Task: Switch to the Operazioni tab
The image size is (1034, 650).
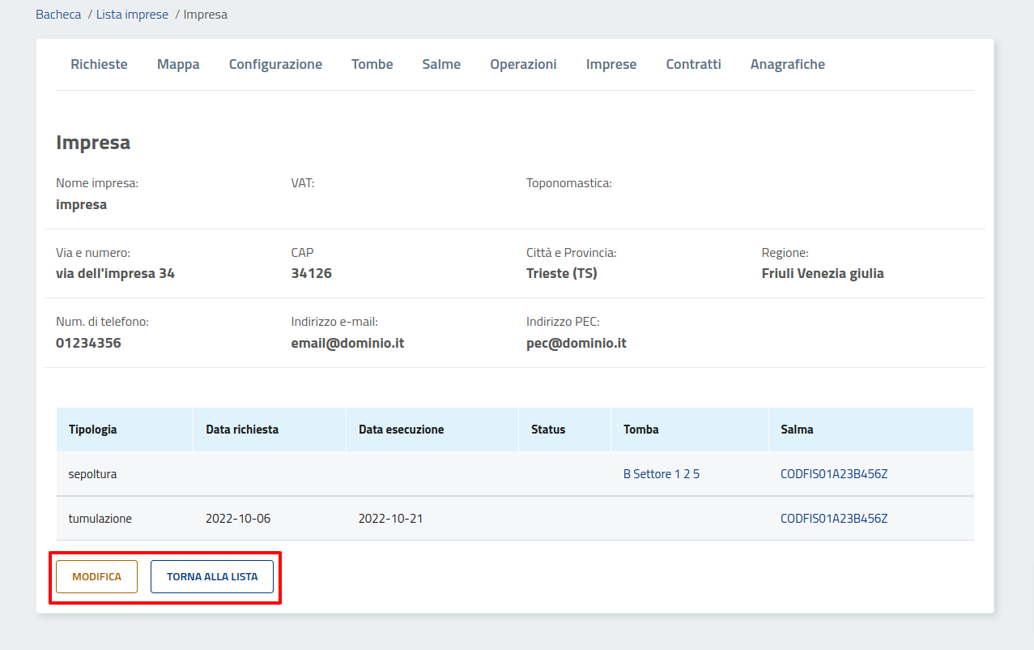Action: point(523,64)
